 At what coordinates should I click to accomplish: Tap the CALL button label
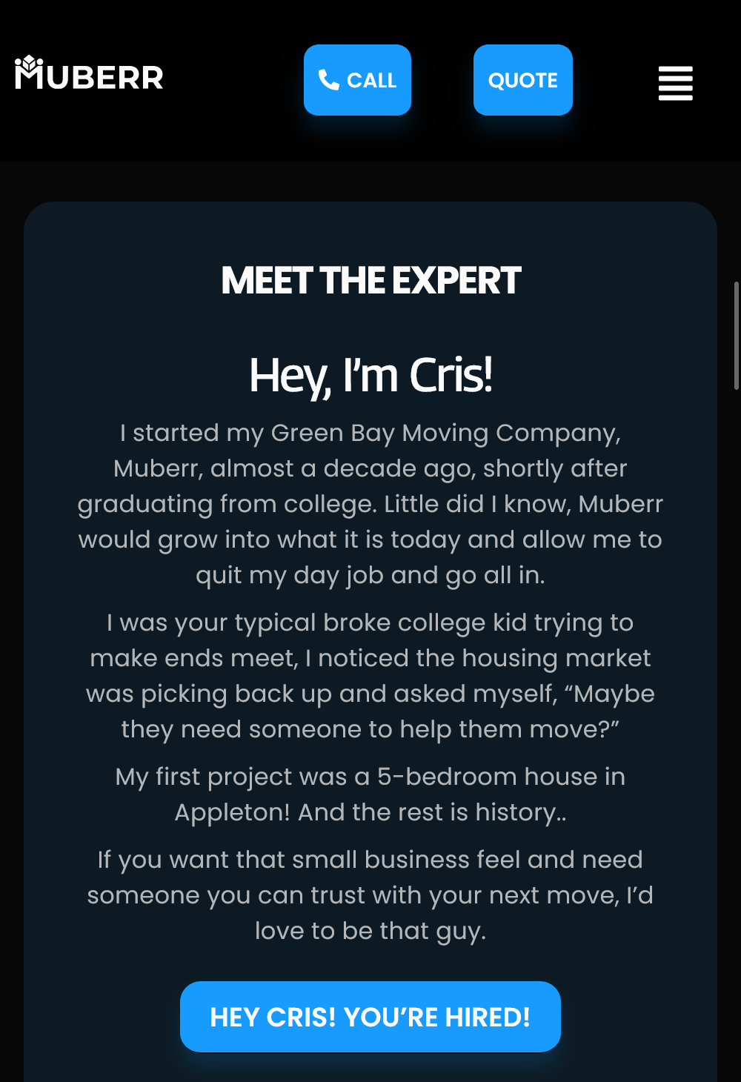coord(372,80)
